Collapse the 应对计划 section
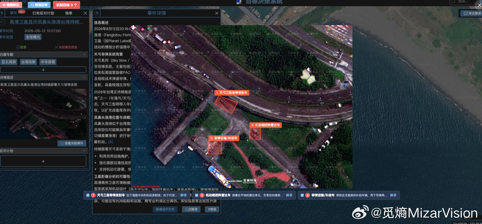 tap(84, 151)
